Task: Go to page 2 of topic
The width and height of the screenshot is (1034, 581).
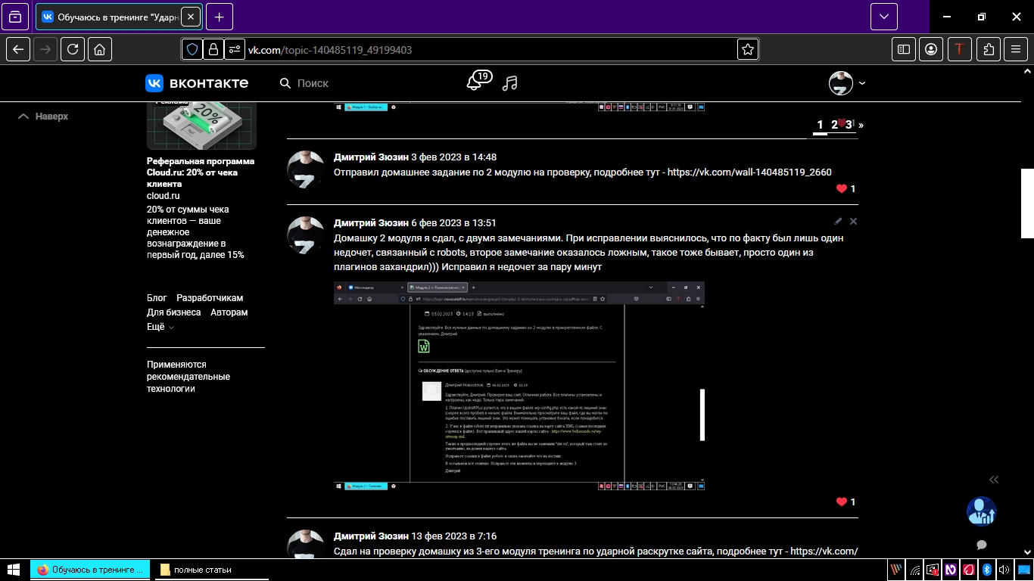Action: tap(834, 125)
